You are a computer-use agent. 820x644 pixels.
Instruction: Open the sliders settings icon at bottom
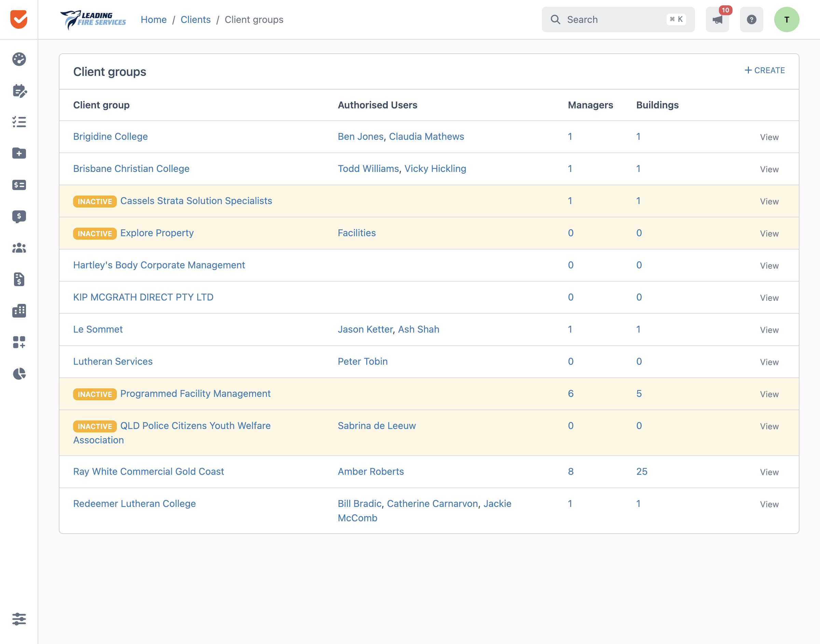tap(19, 619)
